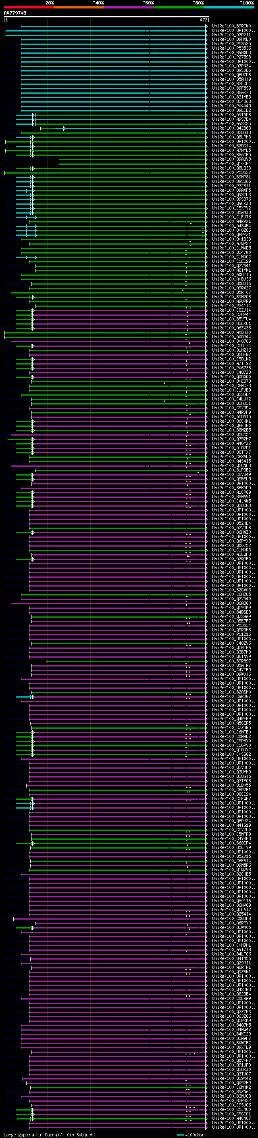Open hit UniRef100_P53535
The height and width of the screenshot is (1138, 258).
coord(231,44)
